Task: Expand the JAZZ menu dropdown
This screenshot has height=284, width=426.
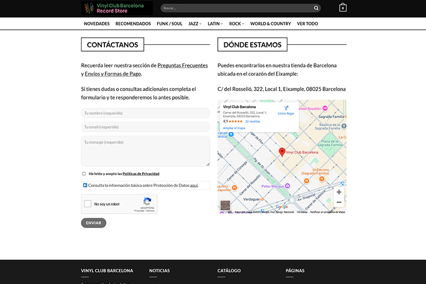Action: click(x=195, y=23)
